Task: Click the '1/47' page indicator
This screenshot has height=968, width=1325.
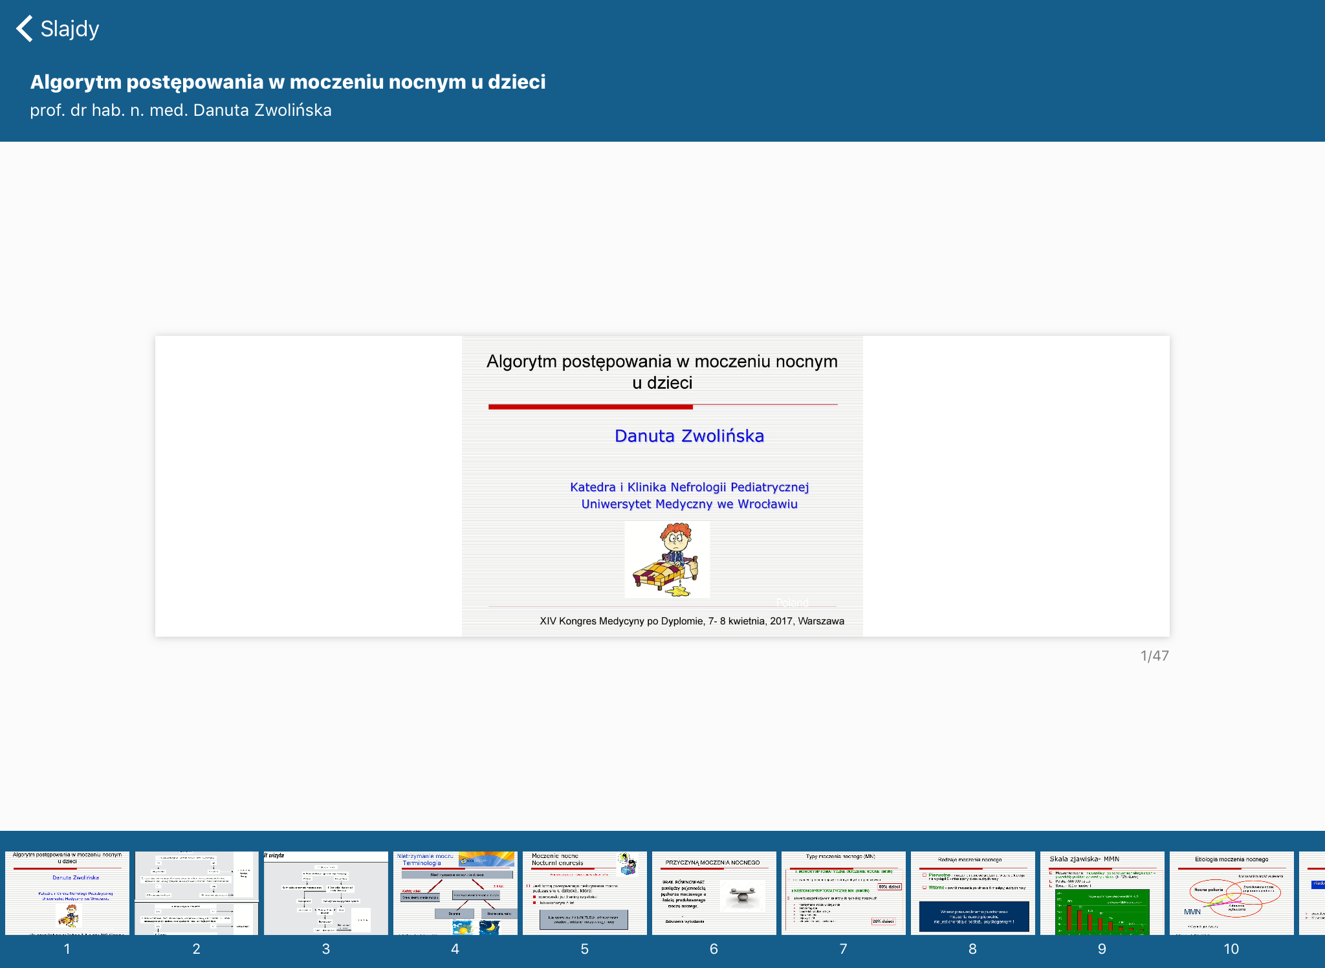Action: click(1154, 655)
